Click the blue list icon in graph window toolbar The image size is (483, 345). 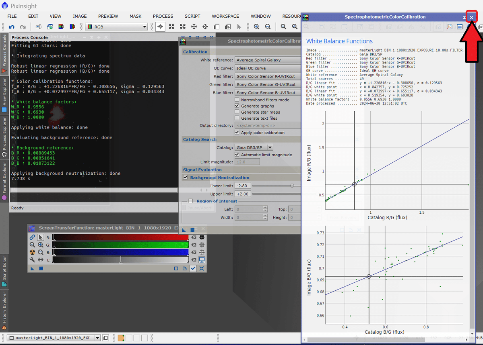pos(460,27)
